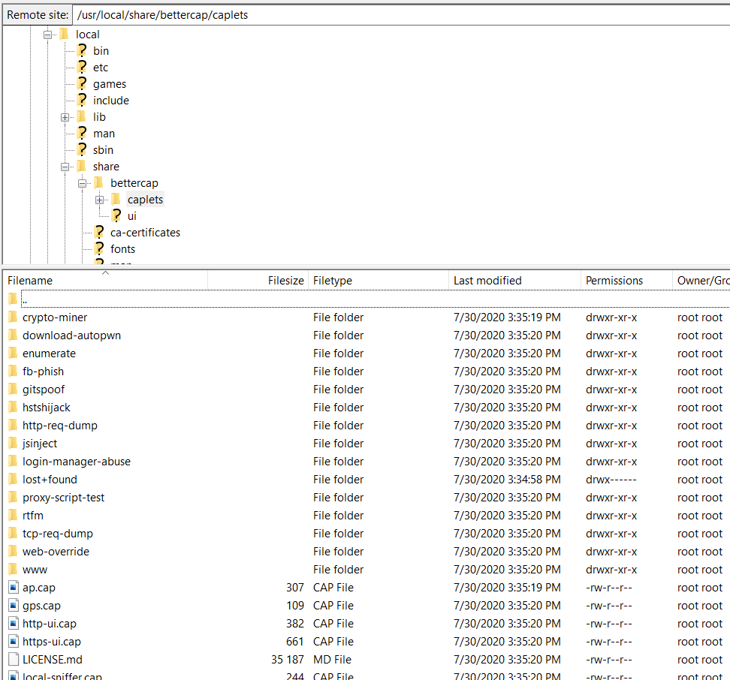Viewport: 730px width, 680px height.
Task: Click the ap.cap file icon
Action: coord(14,588)
